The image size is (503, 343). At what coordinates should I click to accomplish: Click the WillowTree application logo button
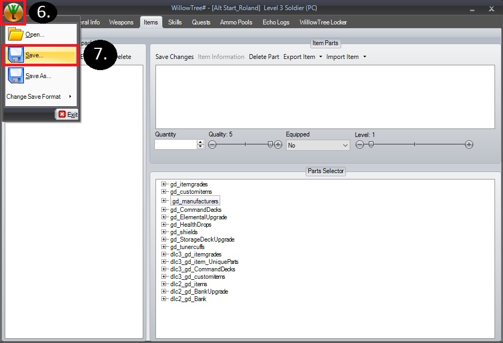(14, 12)
